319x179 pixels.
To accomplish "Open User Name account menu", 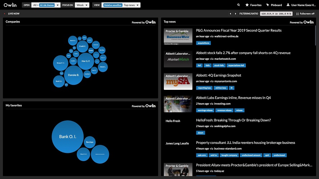I will 301,5.
